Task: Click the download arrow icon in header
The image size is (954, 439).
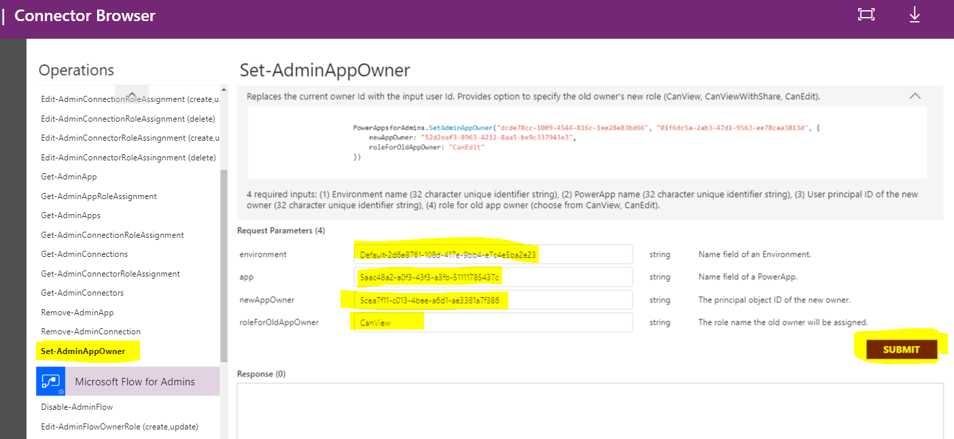Action: click(x=915, y=15)
